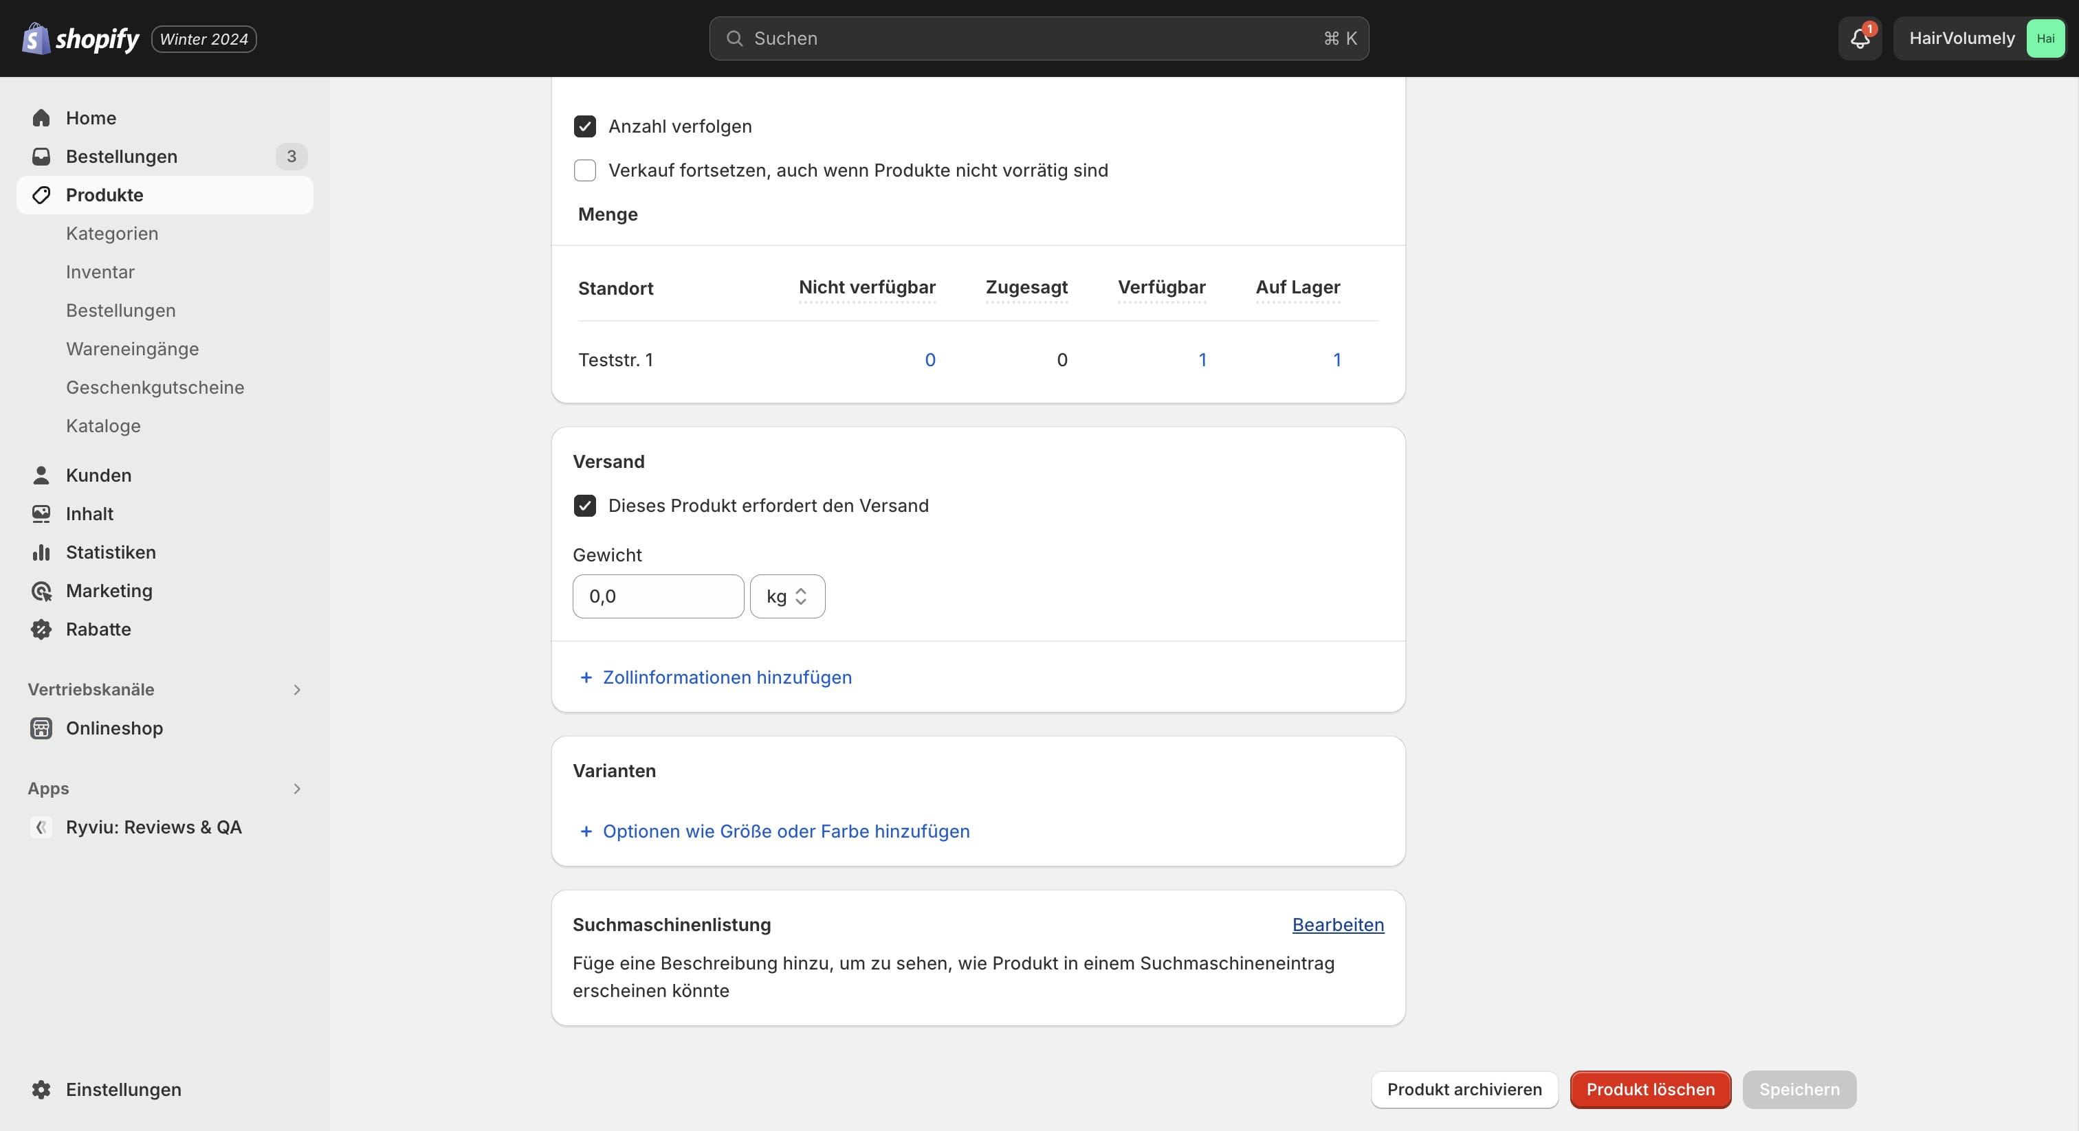2079x1131 pixels.
Task: Open the kg weight unit dropdown
Action: pos(787,597)
